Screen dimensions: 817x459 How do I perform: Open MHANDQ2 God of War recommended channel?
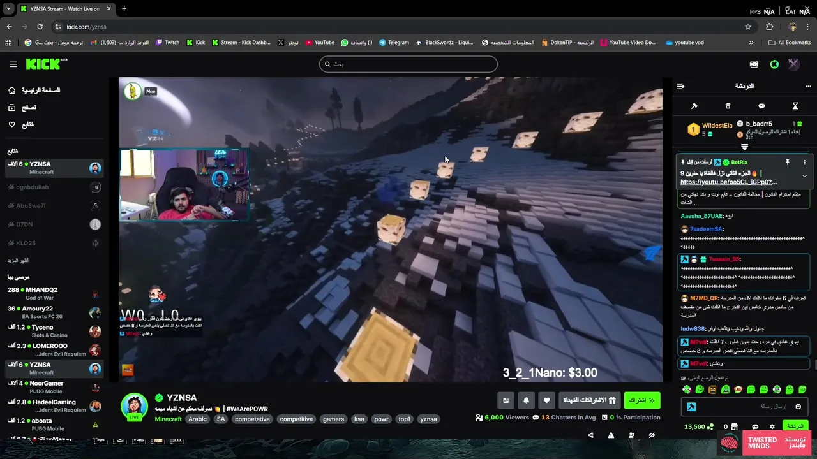click(54, 293)
